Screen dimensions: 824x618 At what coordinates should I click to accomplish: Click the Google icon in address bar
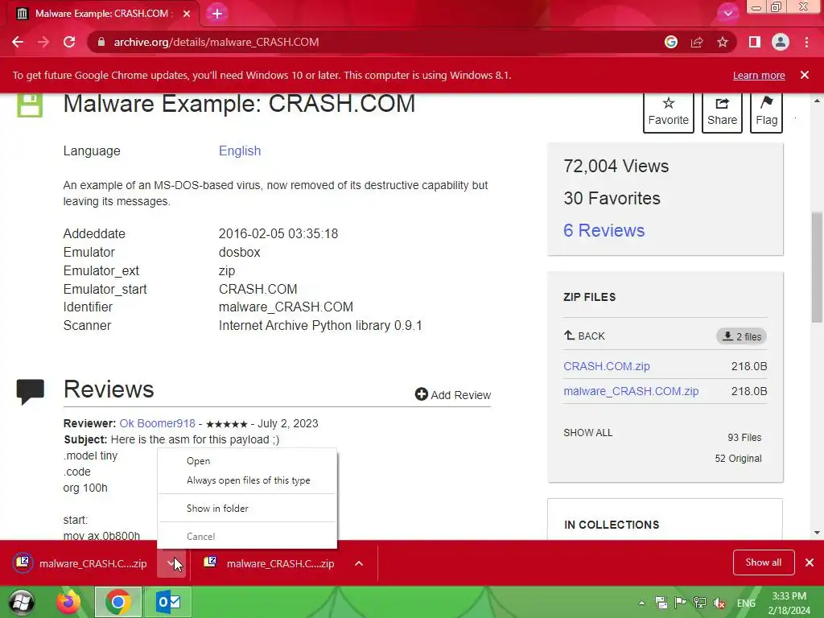(x=670, y=42)
